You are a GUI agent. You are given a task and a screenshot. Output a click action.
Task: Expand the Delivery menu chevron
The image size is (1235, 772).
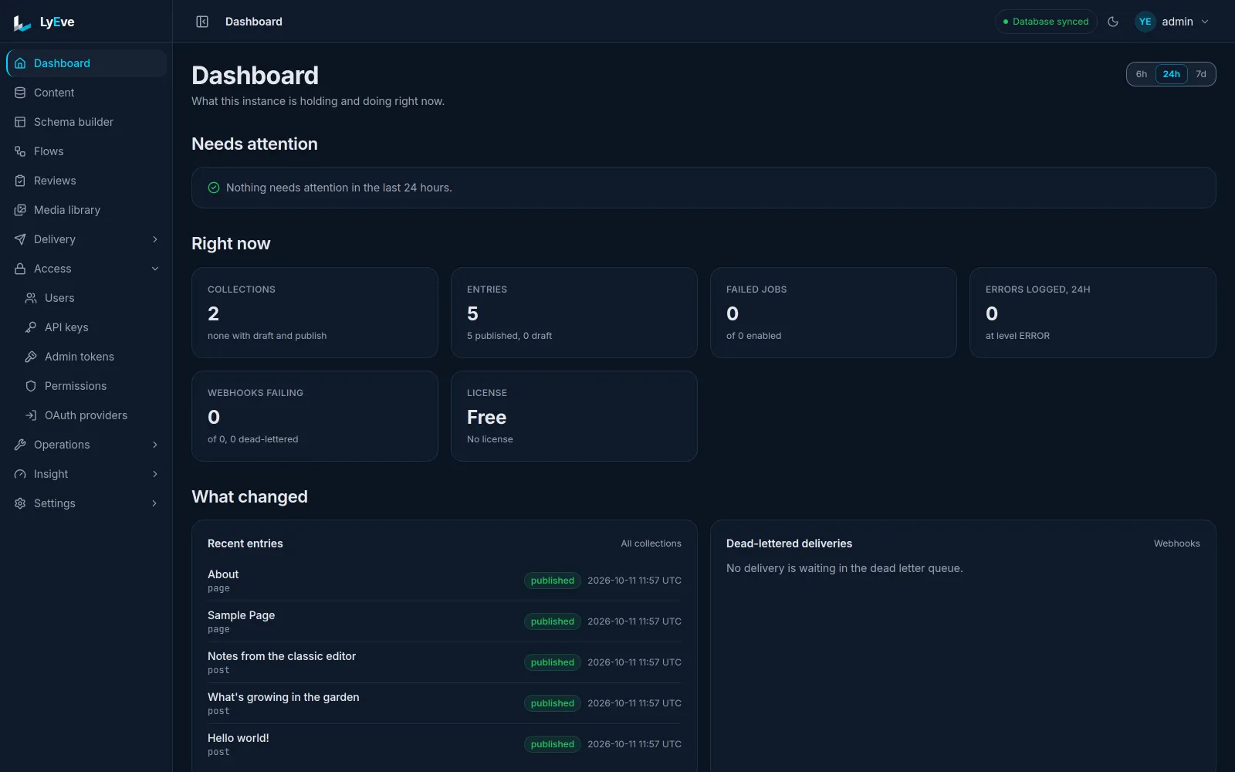(x=155, y=239)
